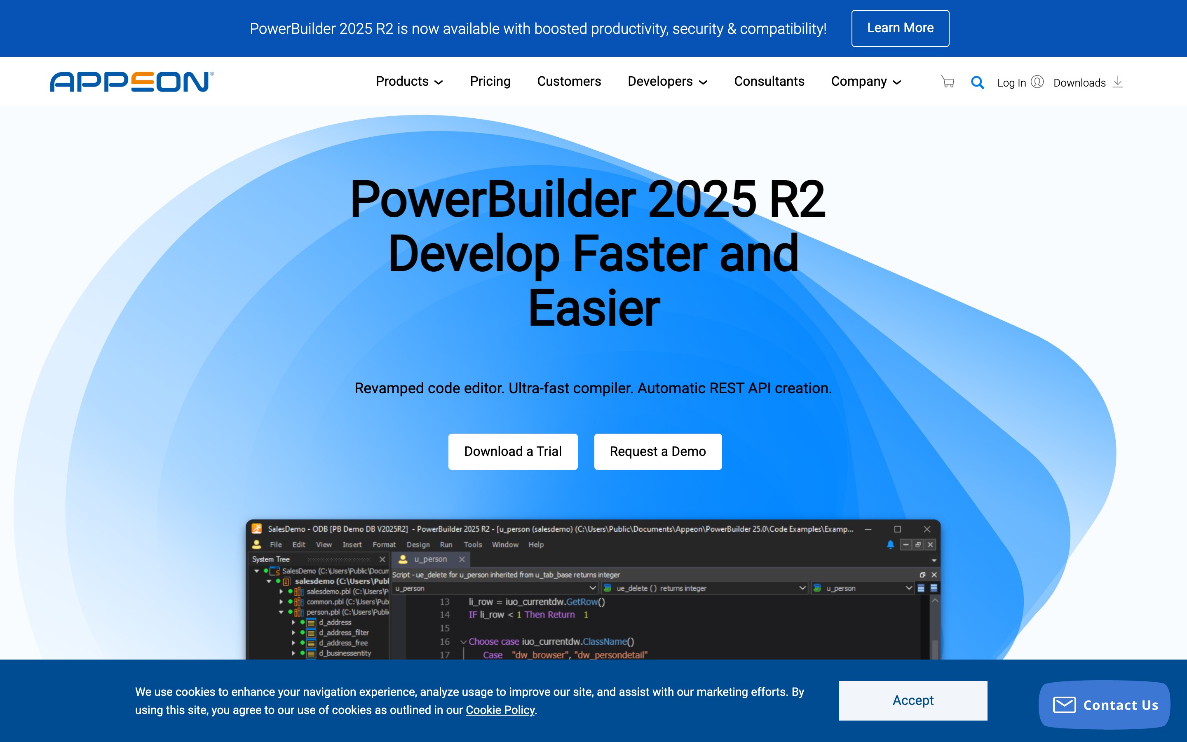
Task: Open the tab list arrow at the editor tab bar's right end
Action: coord(934,561)
